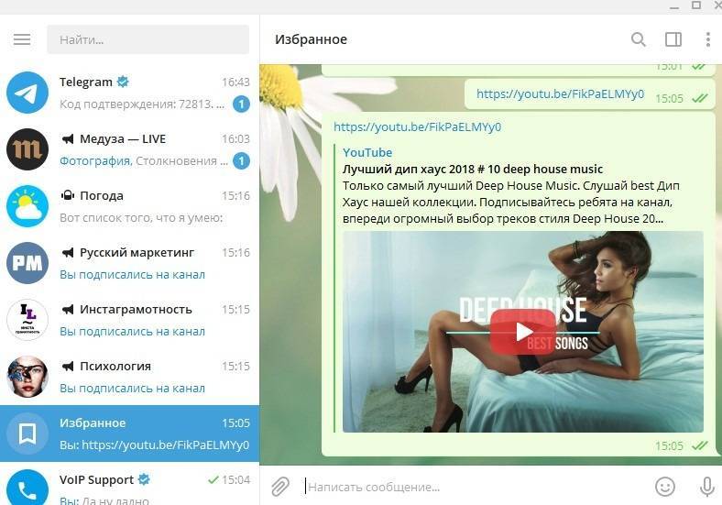Select the Медуза — LIVE channel
The height and width of the screenshot is (505, 722).
[129, 149]
